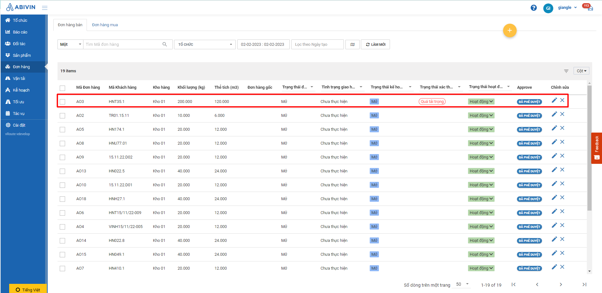Edit order AO3 with the pencil icon
602x293 pixels.
point(554,100)
